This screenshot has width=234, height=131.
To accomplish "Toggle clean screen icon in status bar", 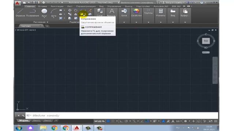I will point(211,121).
